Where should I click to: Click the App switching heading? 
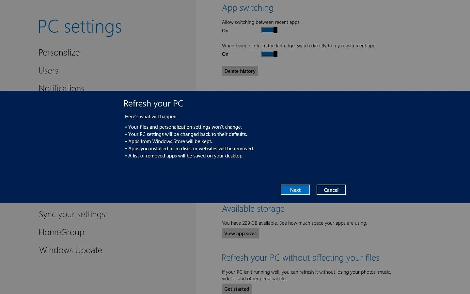tap(248, 8)
